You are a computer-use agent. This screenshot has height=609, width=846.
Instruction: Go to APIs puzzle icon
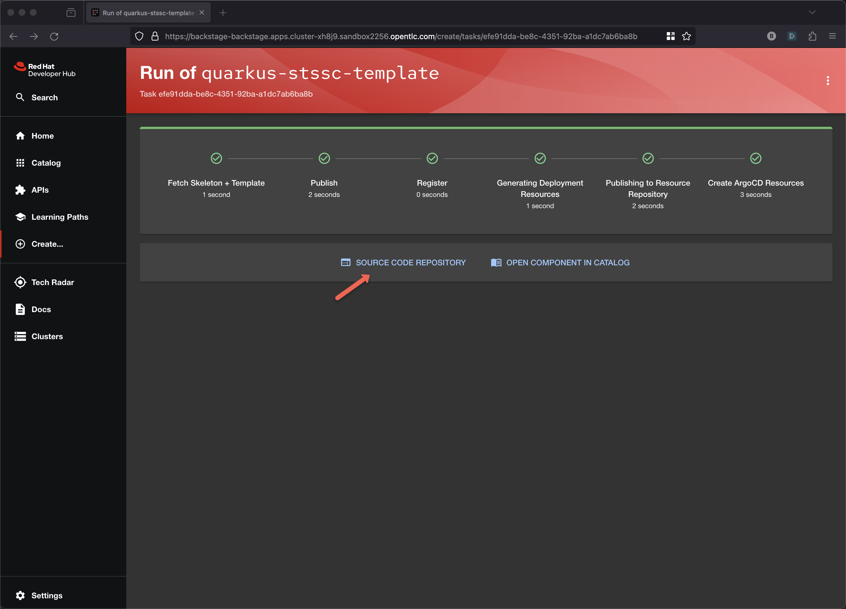pos(20,190)
